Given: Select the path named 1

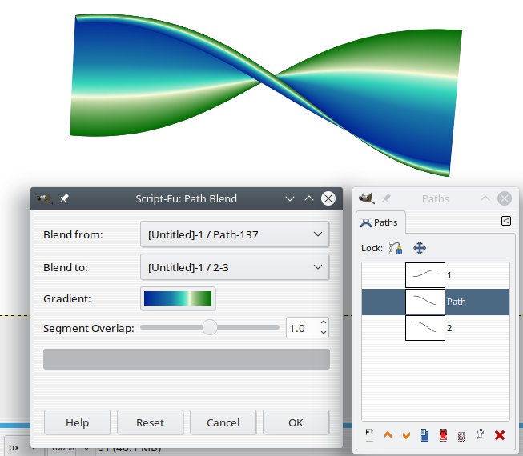Looking at the screenshot, I should [x=436, y=275].
